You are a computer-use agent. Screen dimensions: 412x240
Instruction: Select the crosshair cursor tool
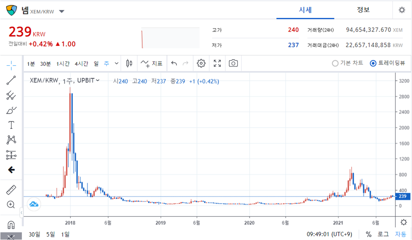[x=11, y=65]
